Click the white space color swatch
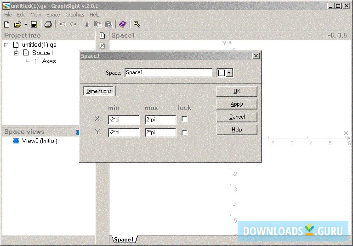Screen dimensions: 353x246 pos(222,73)
